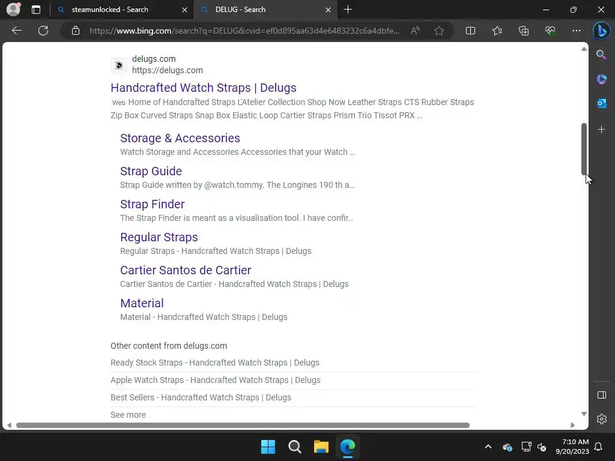Open the Bing Copilot sidebar button
This screenshot has width=615, height=461.
601,31
